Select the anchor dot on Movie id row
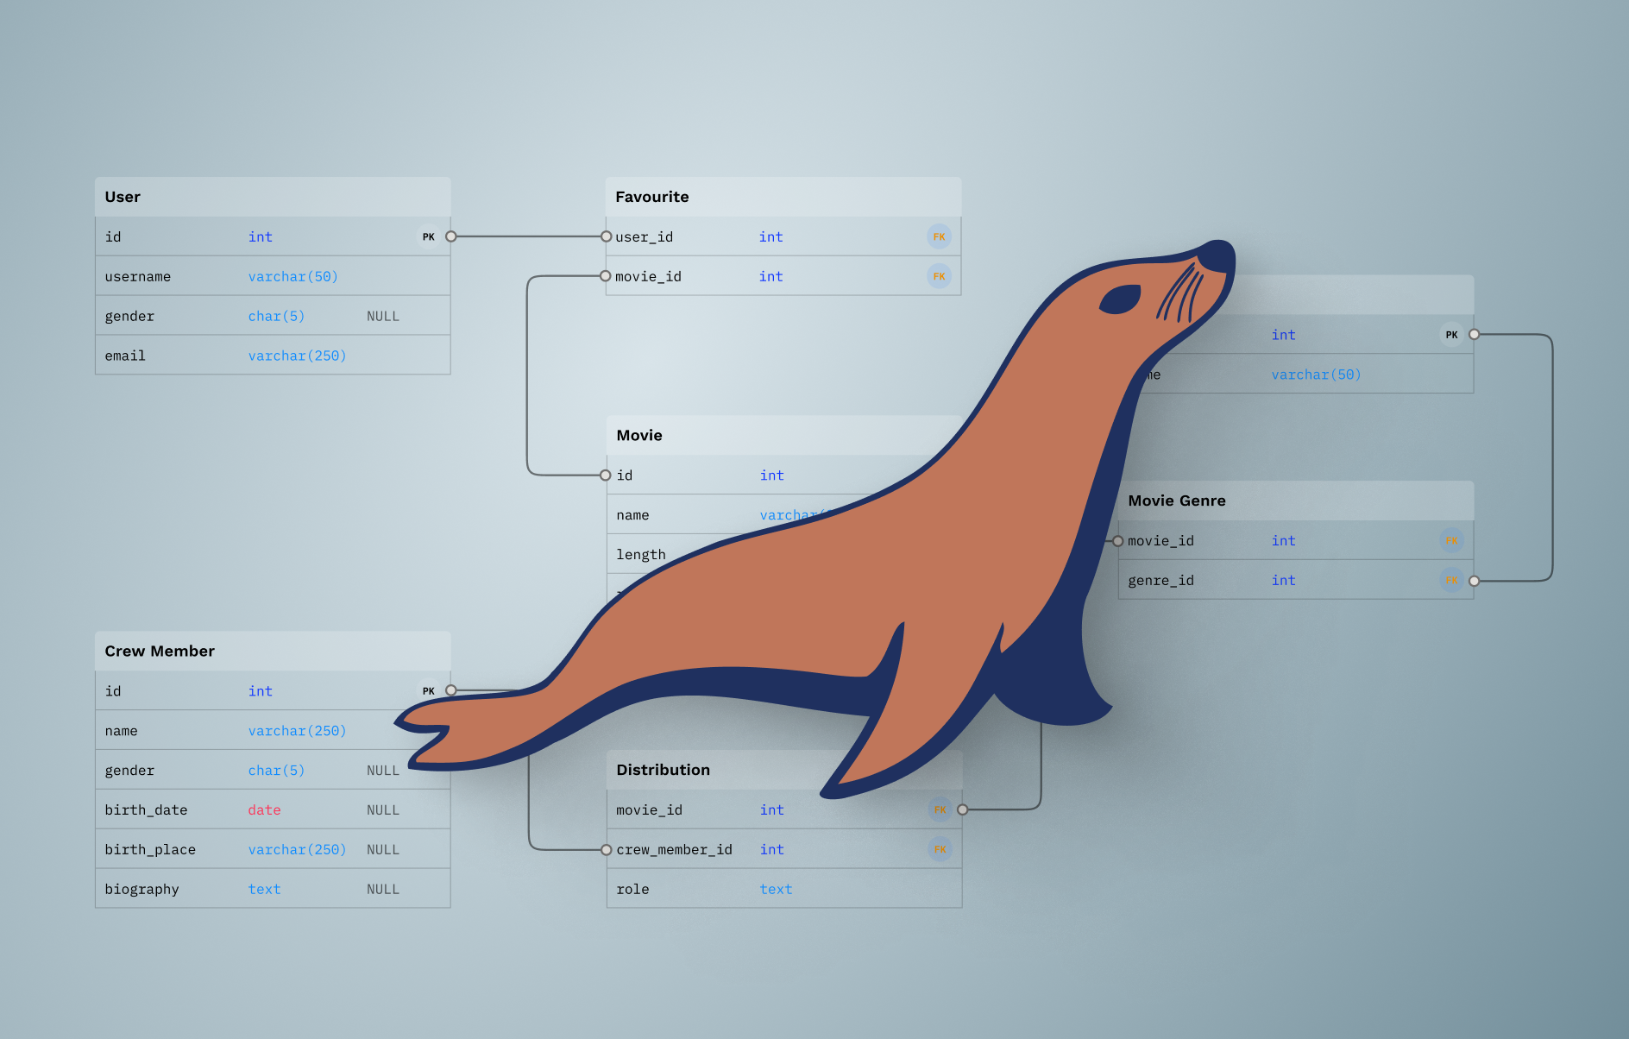This screenshot has height=1039, width=1629. click(x=607, y=475)
